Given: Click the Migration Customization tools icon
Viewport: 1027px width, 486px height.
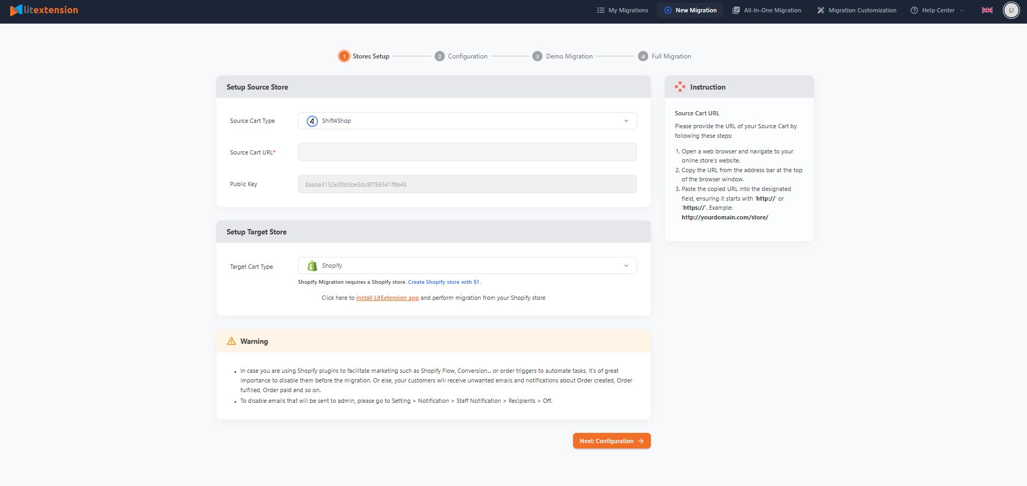Looking at the screenshot, I should [x=820, y=10].
